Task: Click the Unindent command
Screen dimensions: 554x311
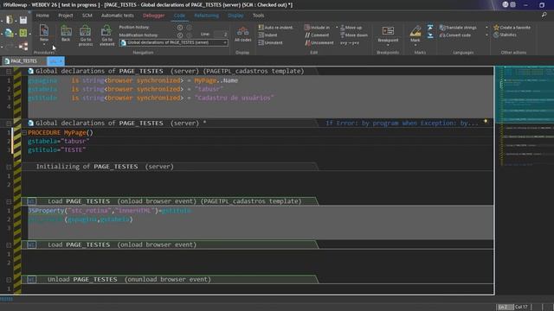Action: pos(270,42)
